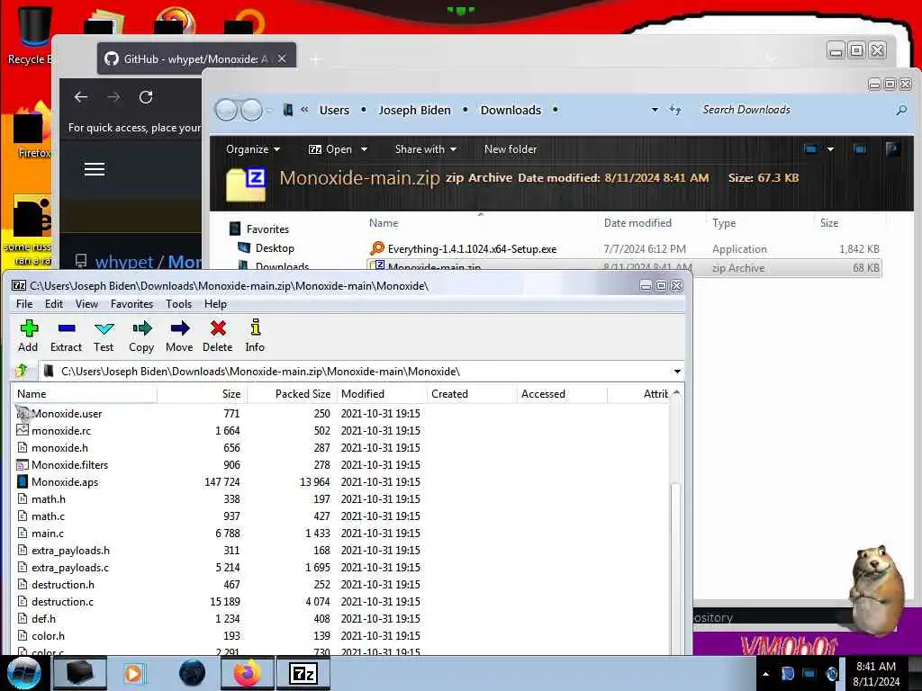Sort by the Created column header
The image size is (922, 691).
pyautogui.click(x=472, y=394)
